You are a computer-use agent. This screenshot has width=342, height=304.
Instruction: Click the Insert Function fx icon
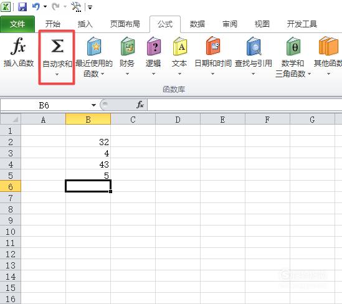[18, 46]
